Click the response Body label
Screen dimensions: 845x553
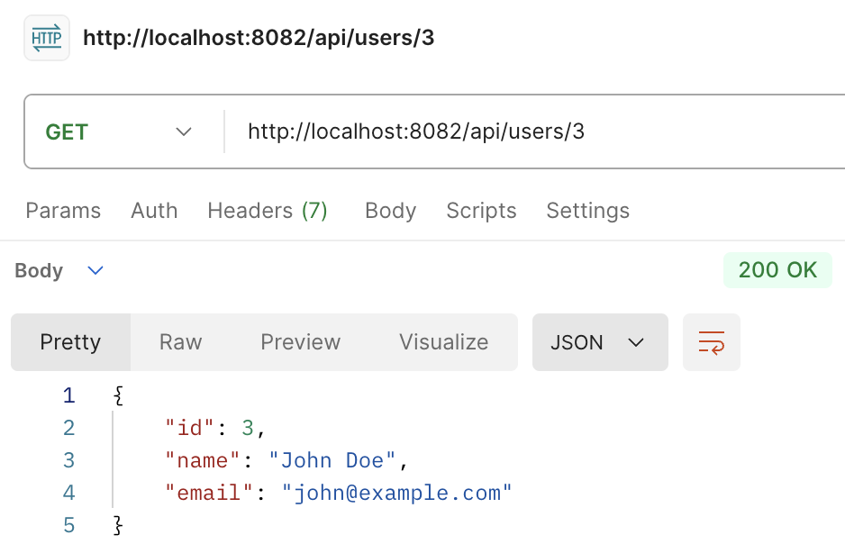point(39,270)
